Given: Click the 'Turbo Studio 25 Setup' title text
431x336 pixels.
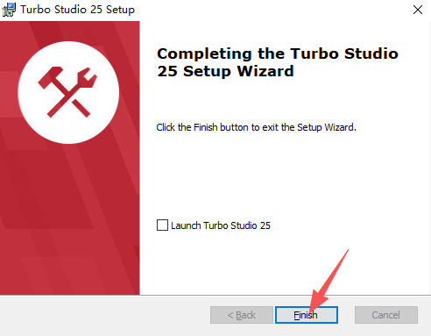Looking at the screenshot, I should tap(78, 10).
